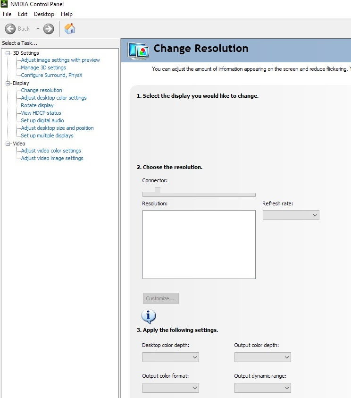Image resolution: width=351 pixels, height=398 pixels.
Task: Open View HDCP status
Action: [41, 113]
